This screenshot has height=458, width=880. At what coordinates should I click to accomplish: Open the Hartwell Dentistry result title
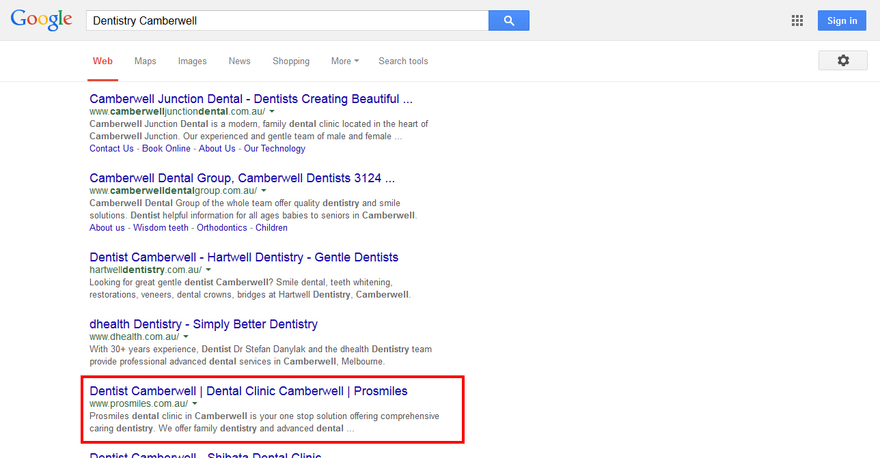(244, 257)
